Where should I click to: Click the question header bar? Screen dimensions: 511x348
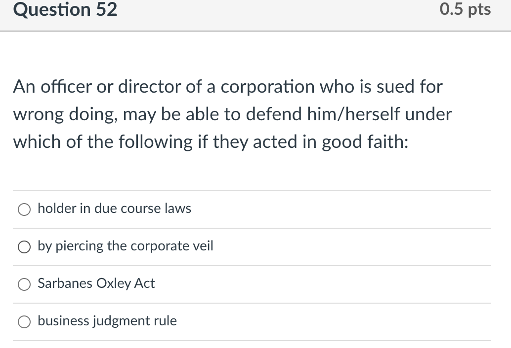pos(255,12)
